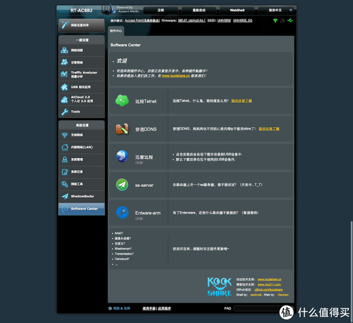Open AiCloud 2.0 in the sidebar
Screen dimensions: 353x323
point(81,98)
